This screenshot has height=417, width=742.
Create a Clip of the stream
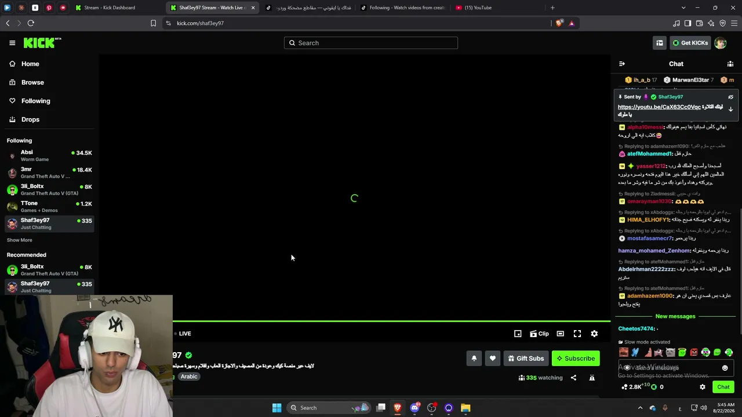click(x=540, y=334)
